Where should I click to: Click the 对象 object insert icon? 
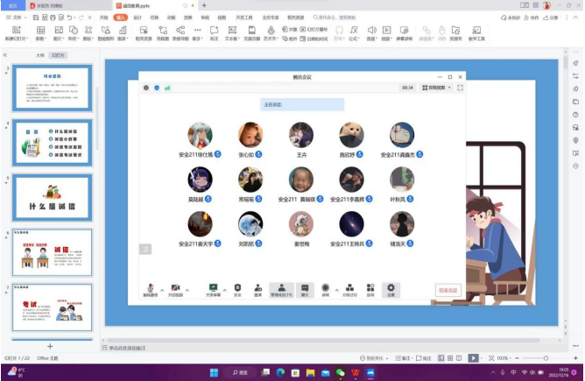click(290, 29)
